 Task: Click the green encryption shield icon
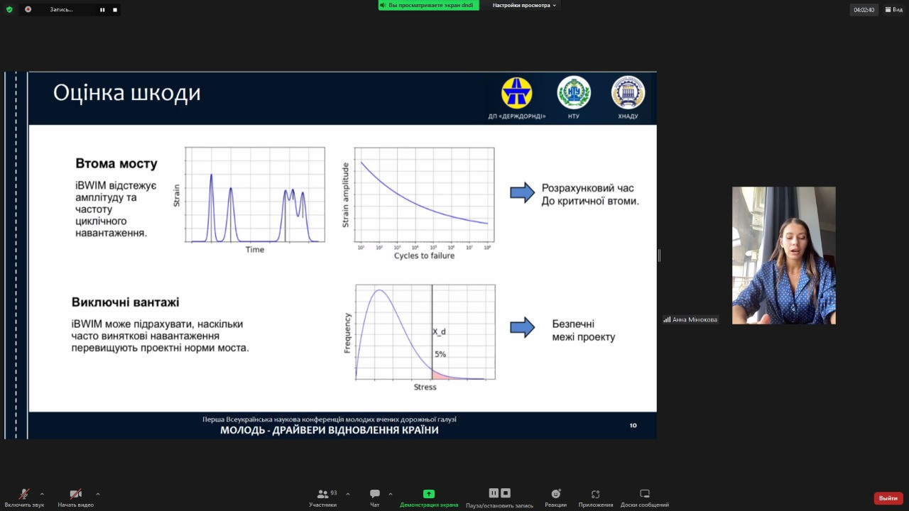(x=9, y=9)
